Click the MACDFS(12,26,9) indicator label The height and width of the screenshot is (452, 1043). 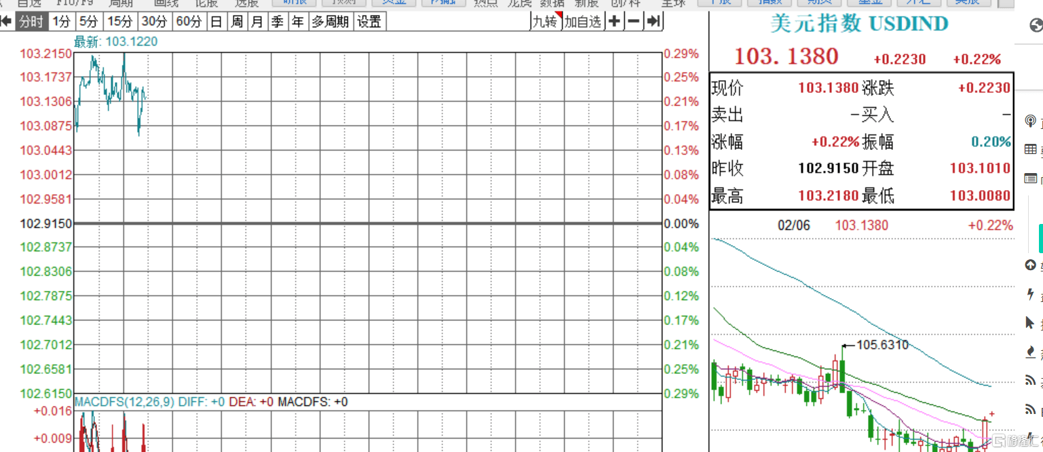pos(124,402)
